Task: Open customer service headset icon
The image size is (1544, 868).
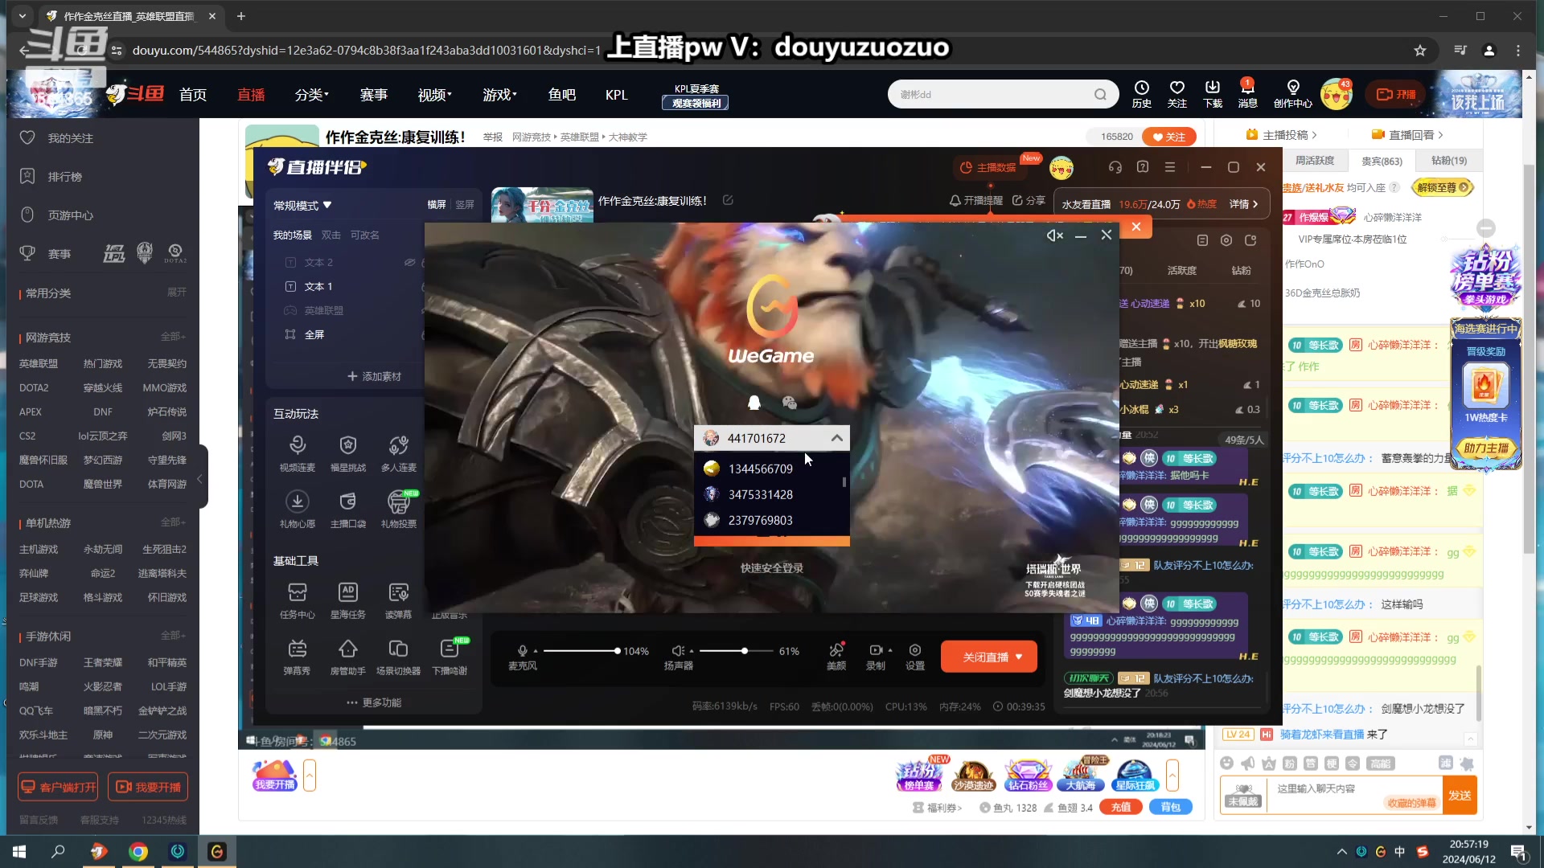Action: [x=1115, y=167]
